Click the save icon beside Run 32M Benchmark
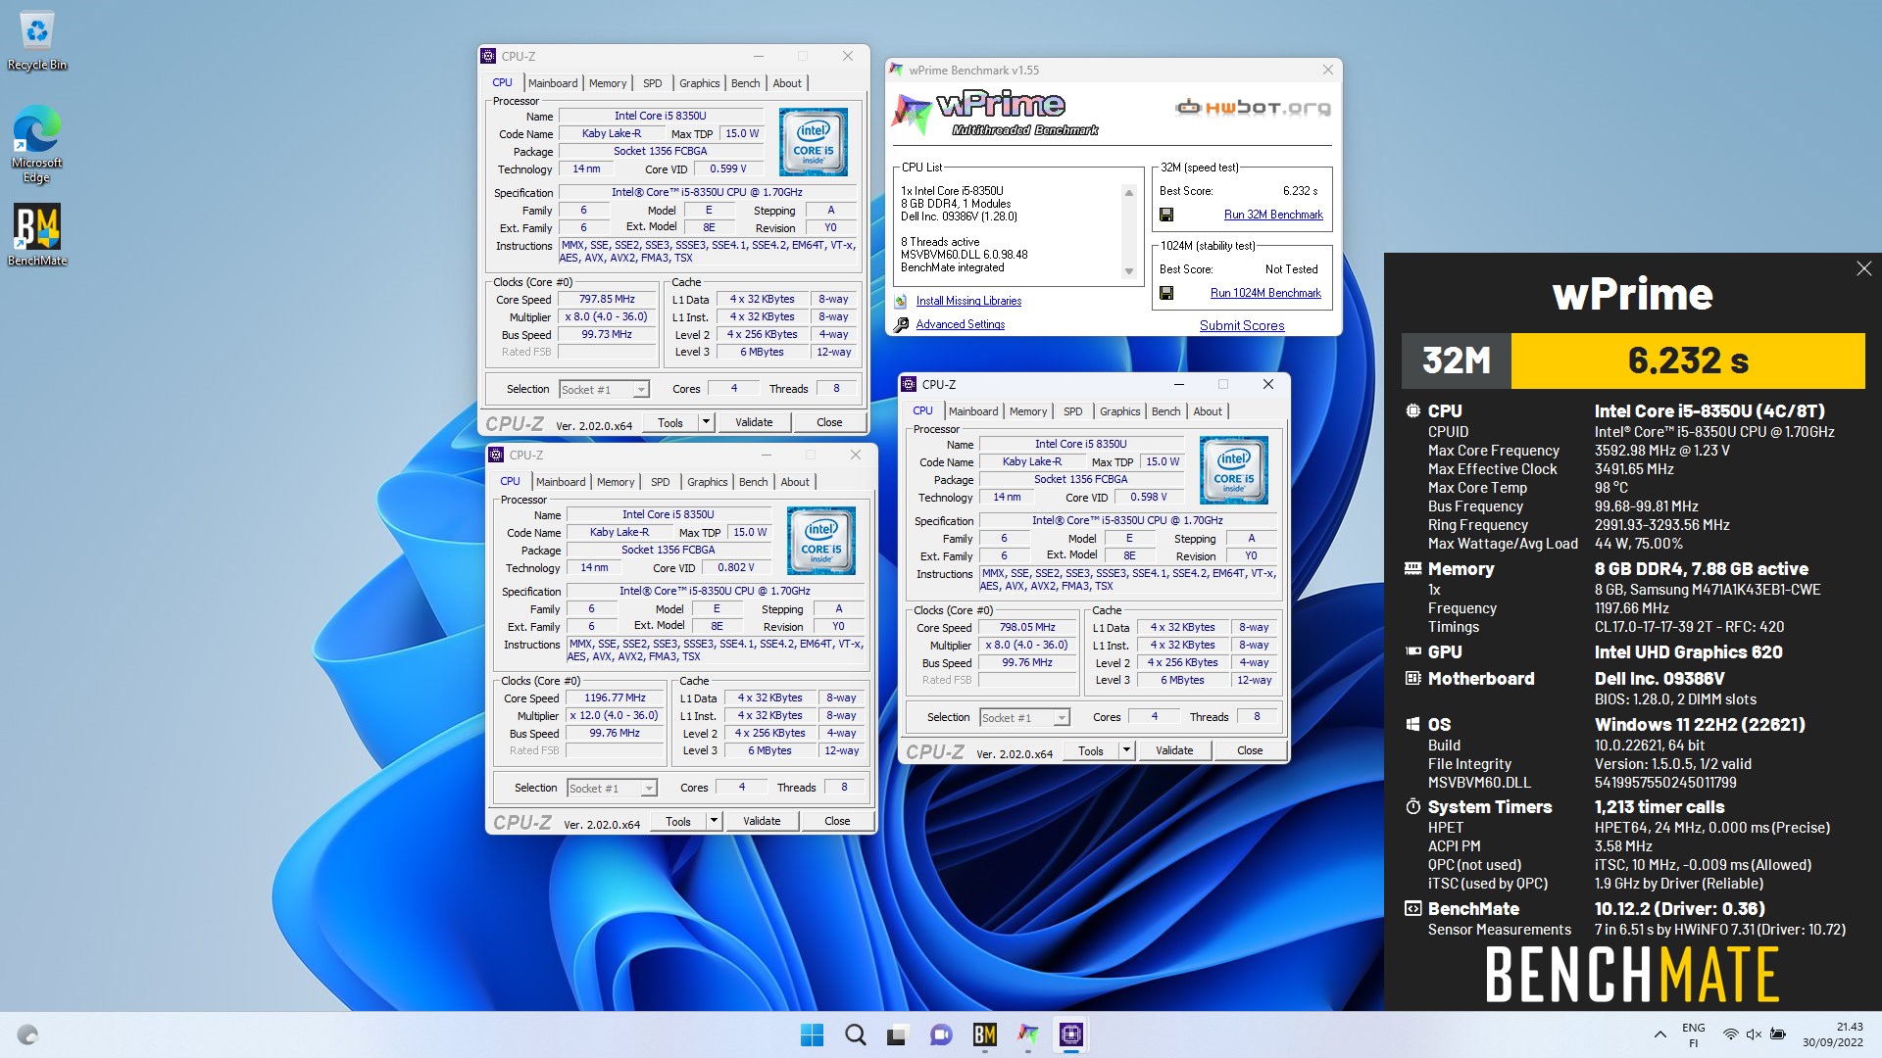Viewport: 1882px width, 1058px height. click(1166, 215)
